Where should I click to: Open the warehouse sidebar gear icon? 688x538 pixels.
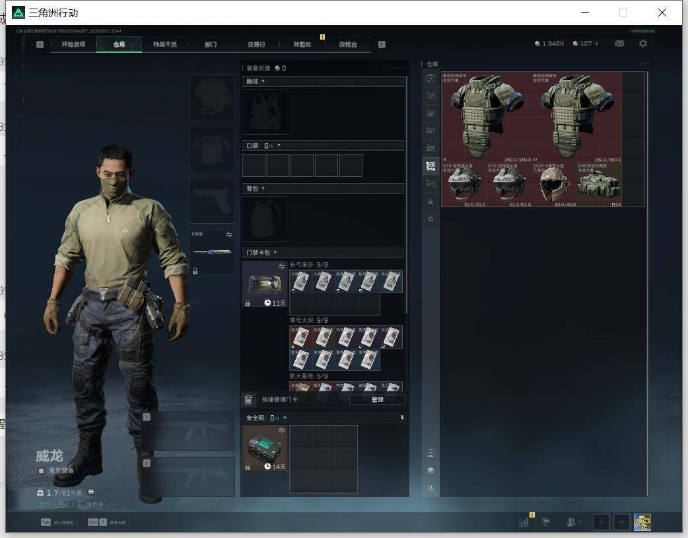(430, 219)
